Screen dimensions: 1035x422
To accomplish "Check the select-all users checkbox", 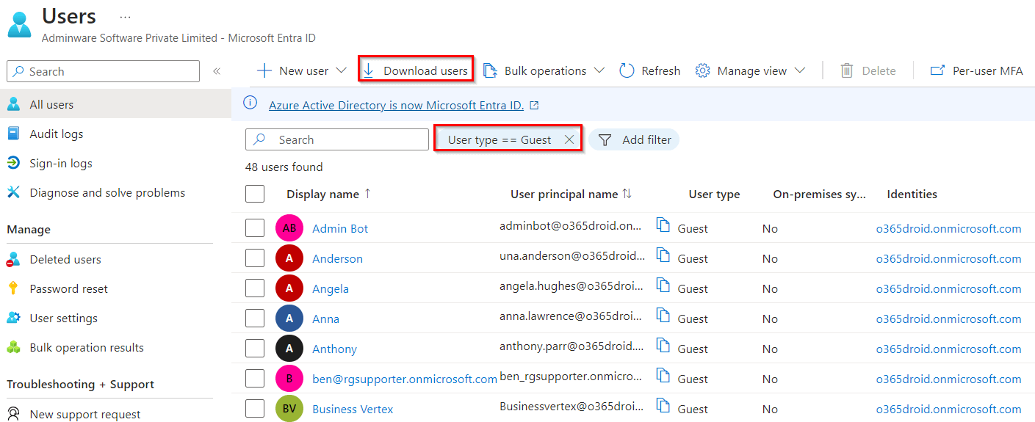I will click(x=255, y=194).
